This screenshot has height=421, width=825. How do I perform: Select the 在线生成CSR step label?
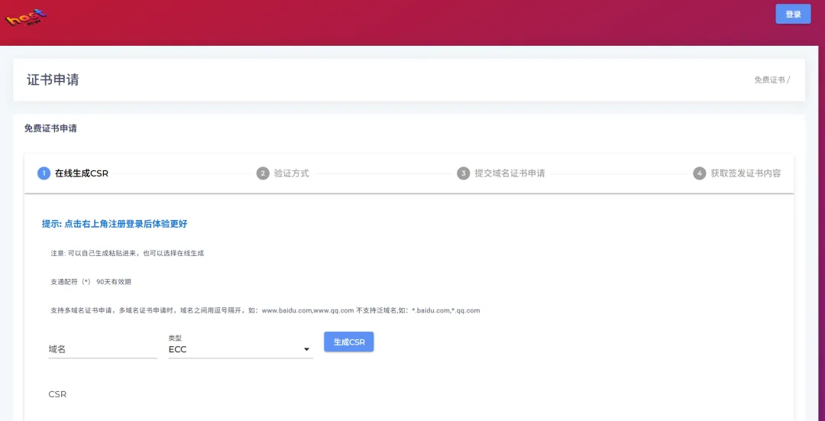click(82, 173)
